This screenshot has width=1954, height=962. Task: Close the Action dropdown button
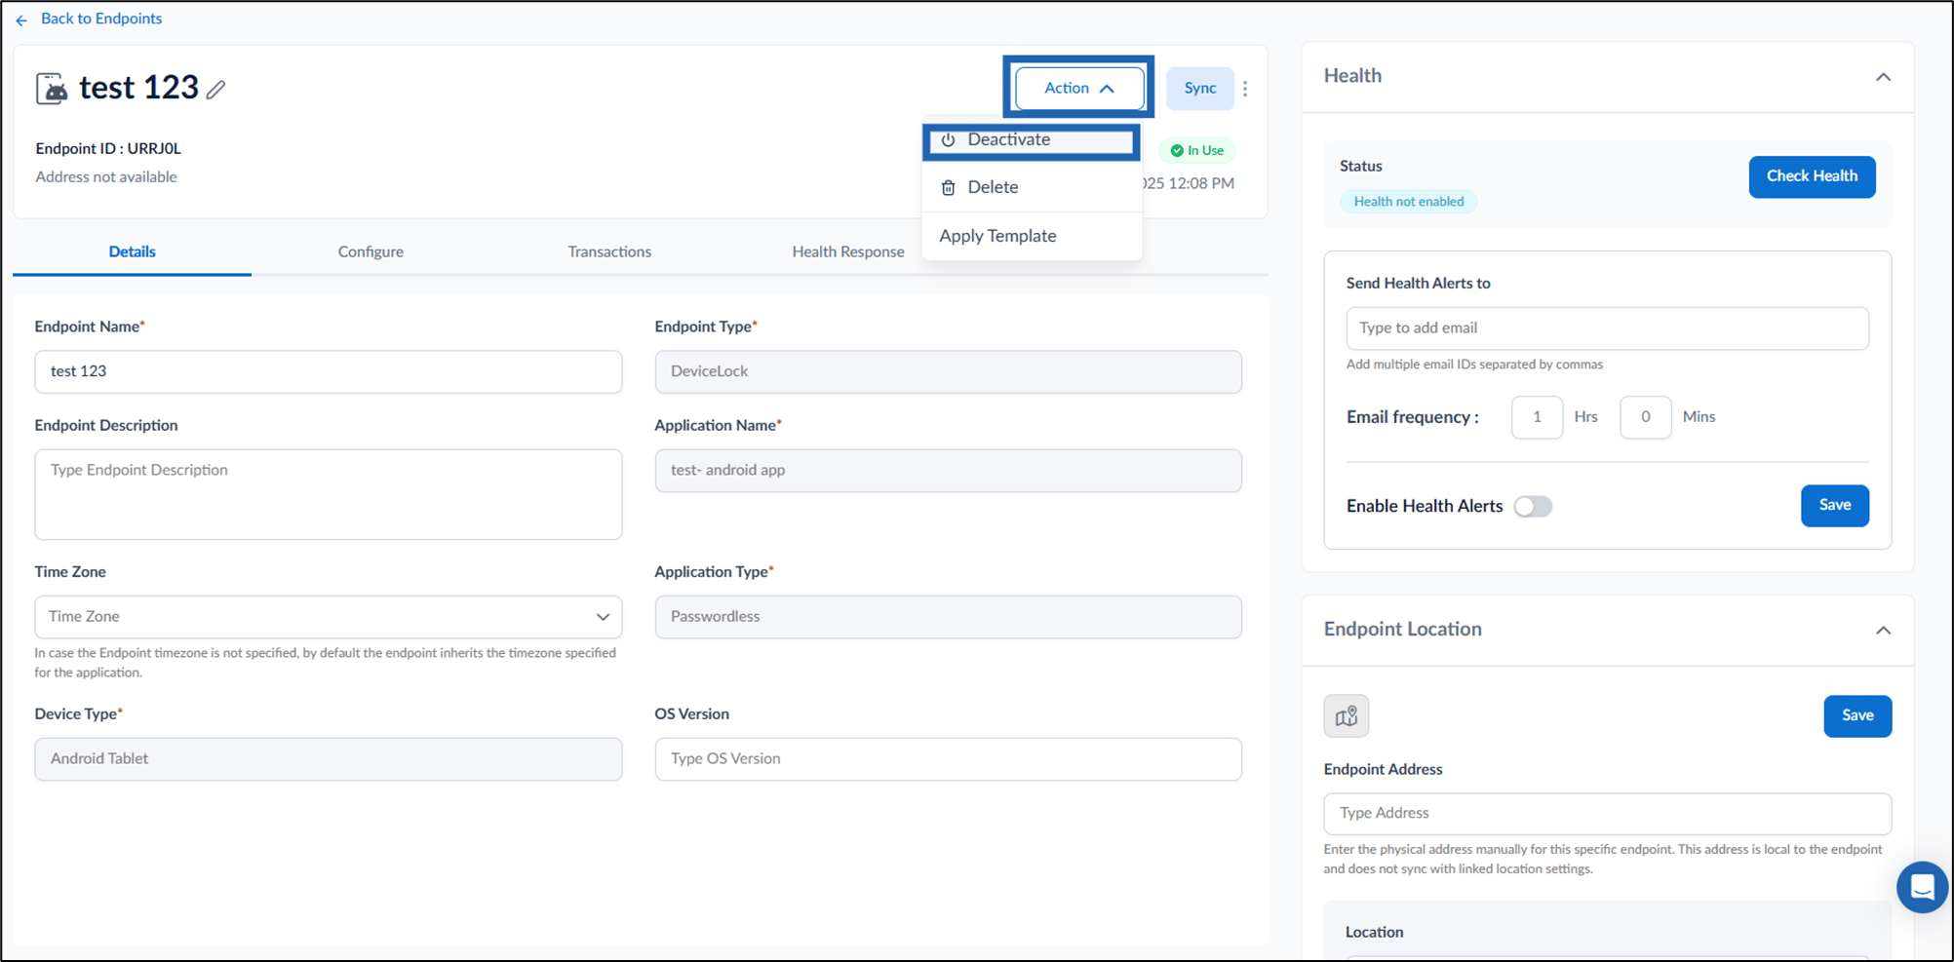tap(1079, 89)
